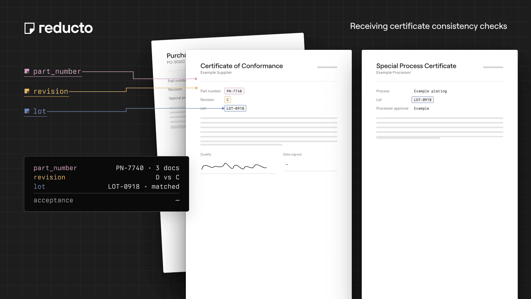Click the Certificate of Conformance title
Screen dimensions: 531x299
coord(242,66)
